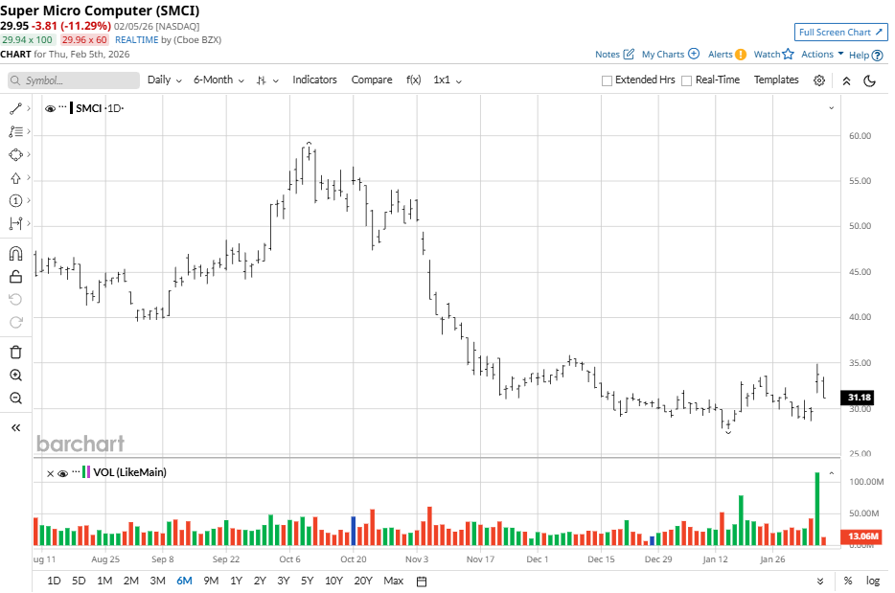Select the price range measurement tool
Screen dimensions: 895x593
pyautogui.click(x=15, y=224)
